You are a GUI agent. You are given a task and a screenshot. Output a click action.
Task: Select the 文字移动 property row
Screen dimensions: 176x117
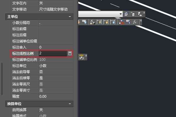(43, 9)
